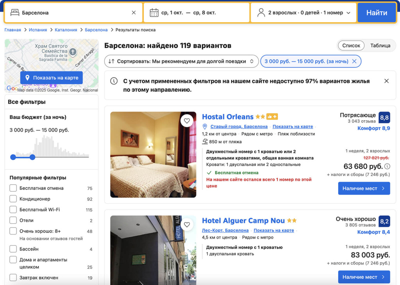Viewport: 400px width, 285px height.
Task: Open Старый город, Барселона link
Action: [239, 126]
